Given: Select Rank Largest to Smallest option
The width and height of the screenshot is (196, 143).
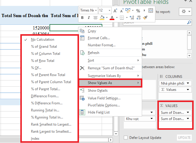Looking at the screenshot, I should click(51, 132).
